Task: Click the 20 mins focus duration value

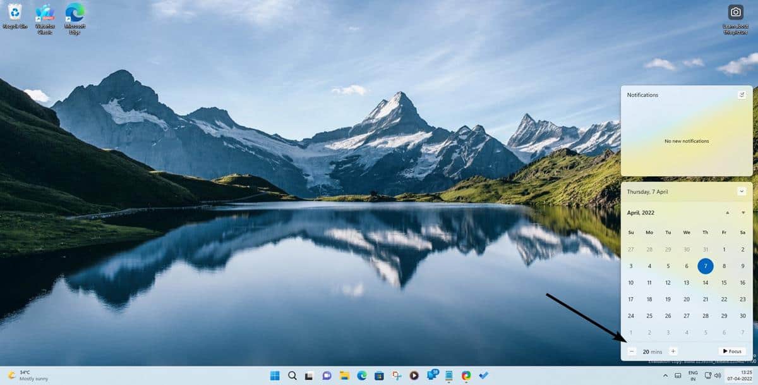Action: click(652, 351)
